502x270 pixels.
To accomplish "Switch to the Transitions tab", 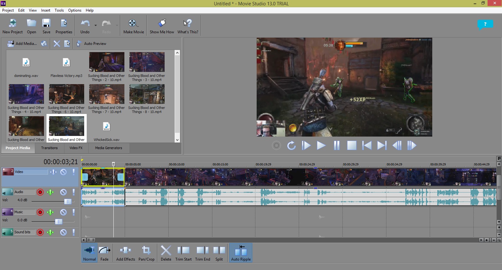I will pyautogui.click(x=49, y=148).
